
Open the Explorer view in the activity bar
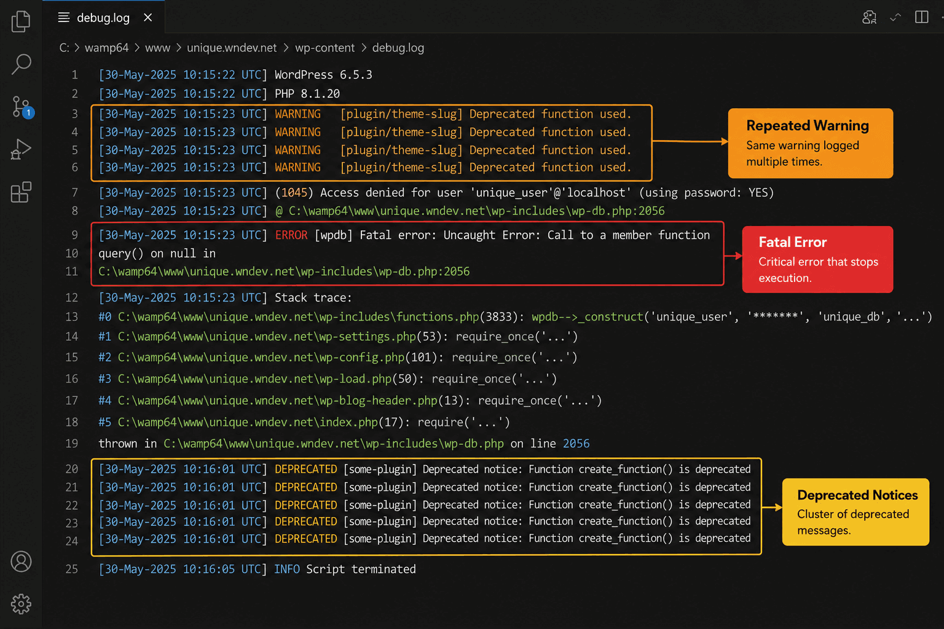(x=21, y=21)
